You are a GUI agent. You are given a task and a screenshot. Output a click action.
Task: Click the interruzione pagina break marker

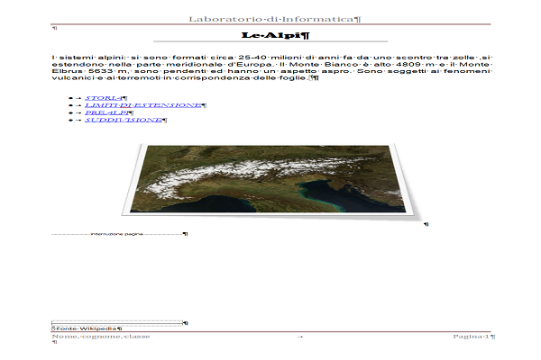click(116, 234)
